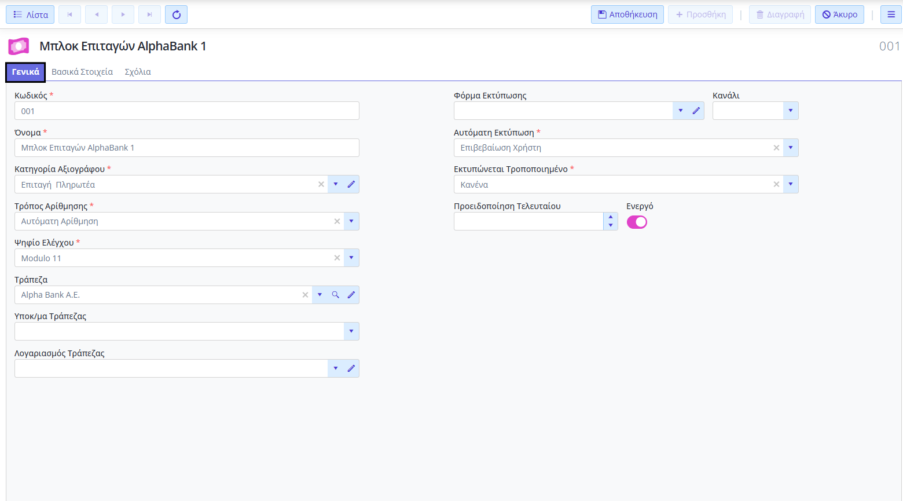Open the Κανάλι dropdown list

tap(790, 111)
